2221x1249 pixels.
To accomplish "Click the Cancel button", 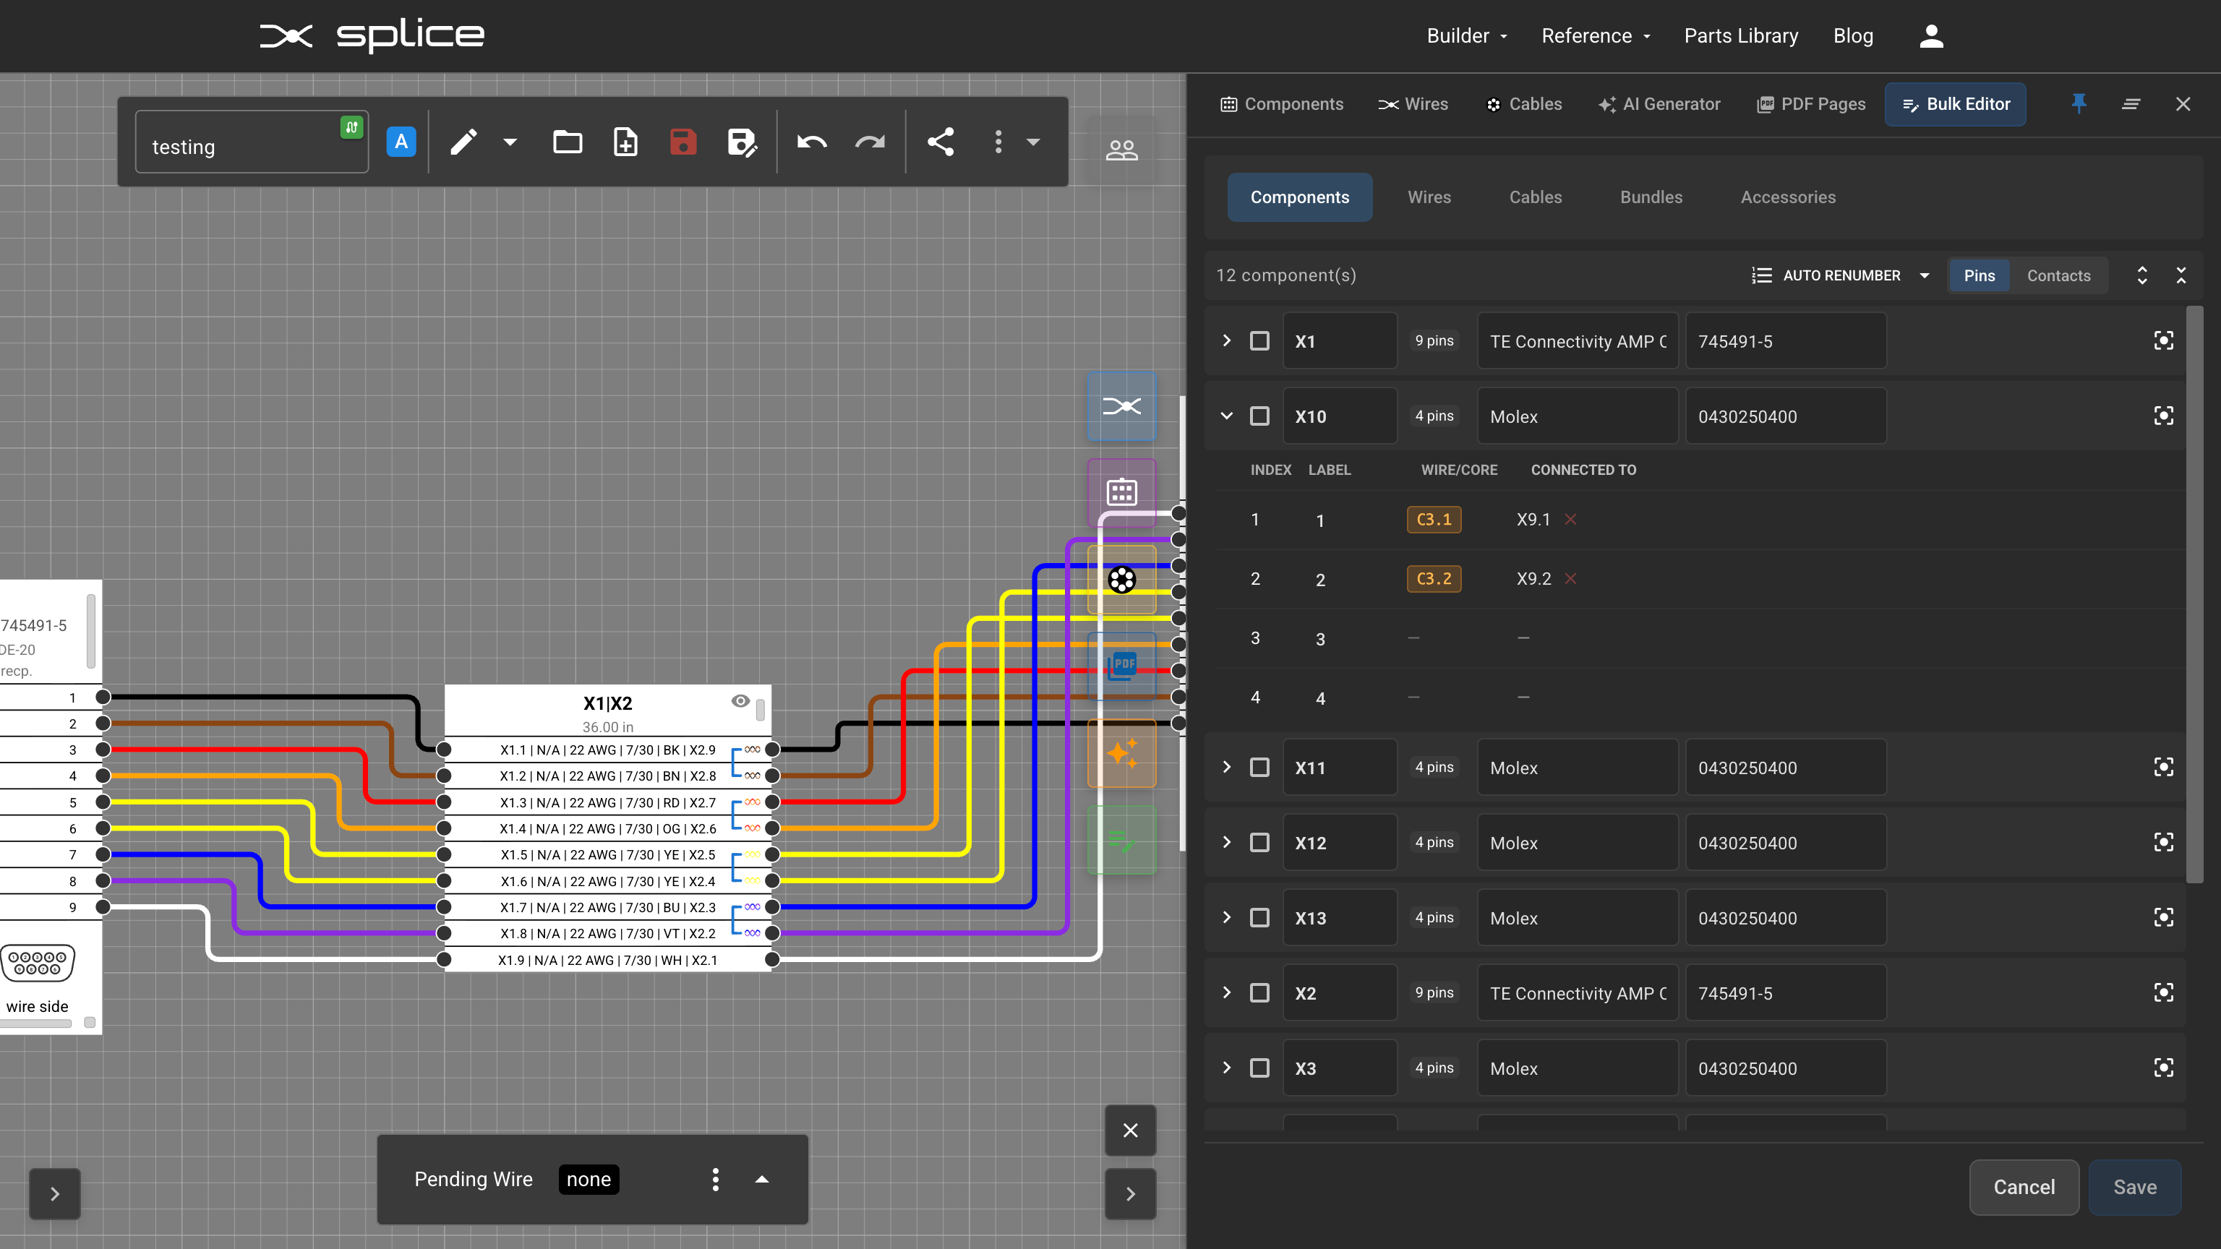I will click(x=2023, y=1187).
